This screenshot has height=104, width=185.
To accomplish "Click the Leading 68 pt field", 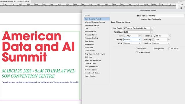I will [162, 36].
